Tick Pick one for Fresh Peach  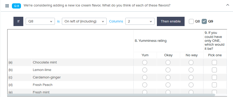pos(214,85)
